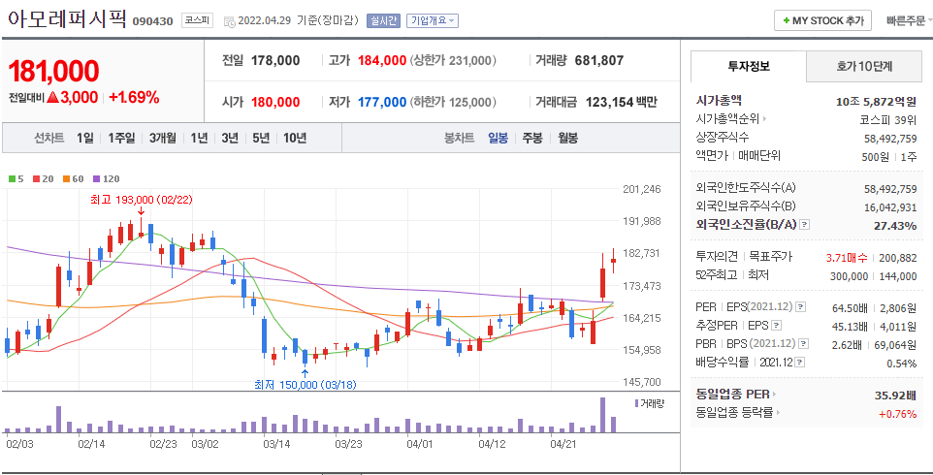This screenshot has width=933, height=475.
Task: Click the 배당수익률 value 0.54%
Action: [901, 363]
